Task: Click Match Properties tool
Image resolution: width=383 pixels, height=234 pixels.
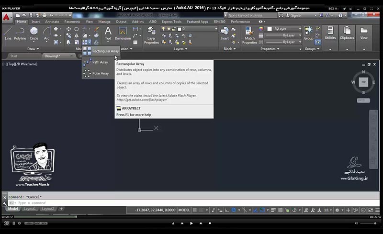Action: tap(249, 35)
